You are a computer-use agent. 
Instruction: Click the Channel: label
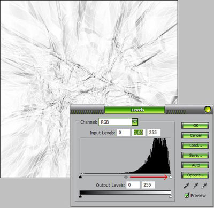(89, 122)
